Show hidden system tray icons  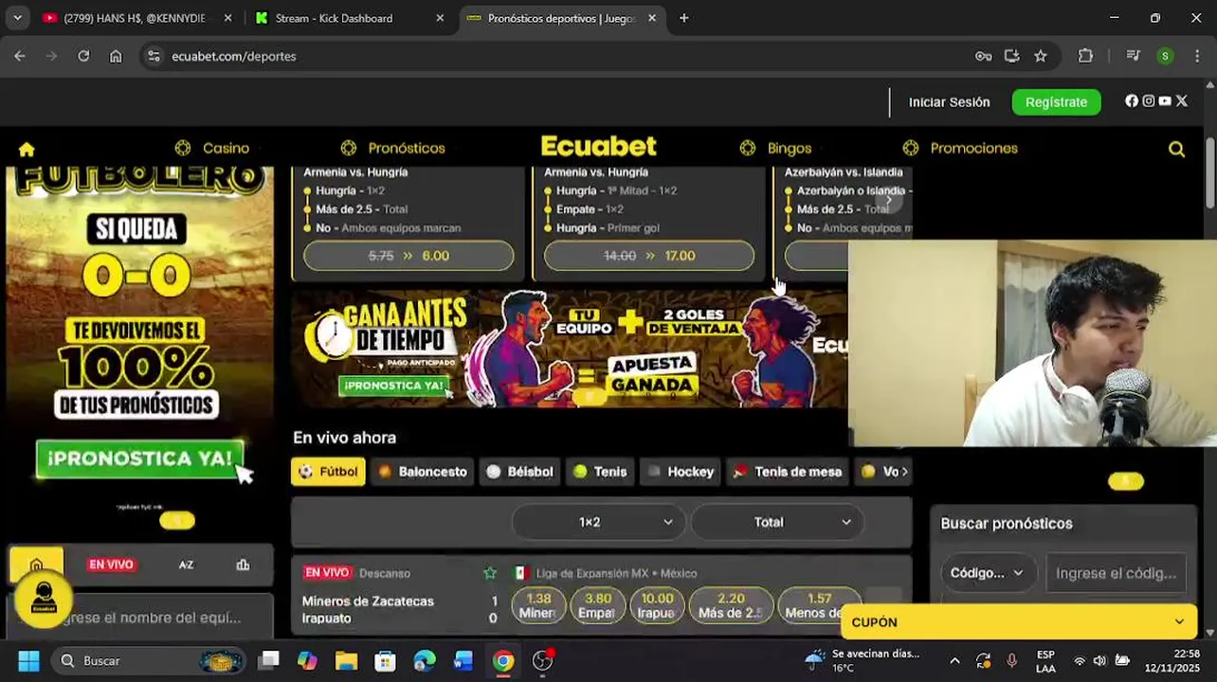pyautogui.click(x=954, y=661)
